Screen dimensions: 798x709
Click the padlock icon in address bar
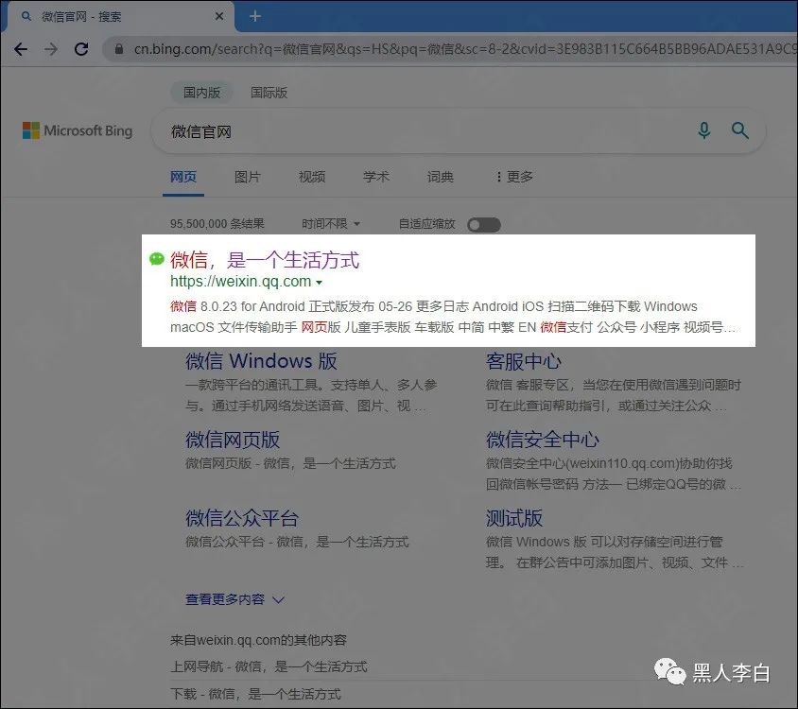pos(119,49)
